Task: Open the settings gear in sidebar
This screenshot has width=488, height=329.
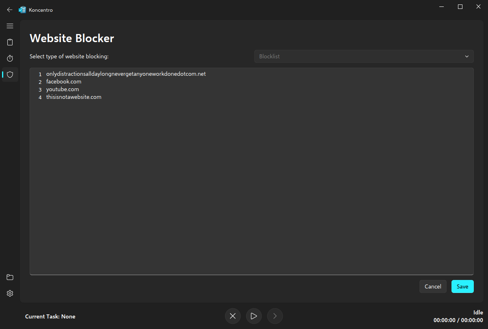Action: coord(10,293)
